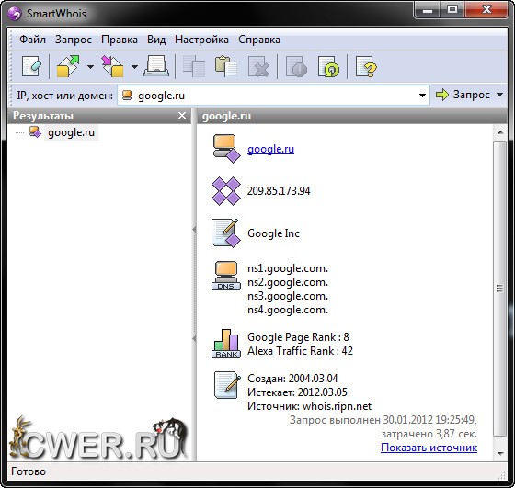Screen dimensions: 515x488
Task: Select the Google Inc owner text
Action: coord(273,233)
